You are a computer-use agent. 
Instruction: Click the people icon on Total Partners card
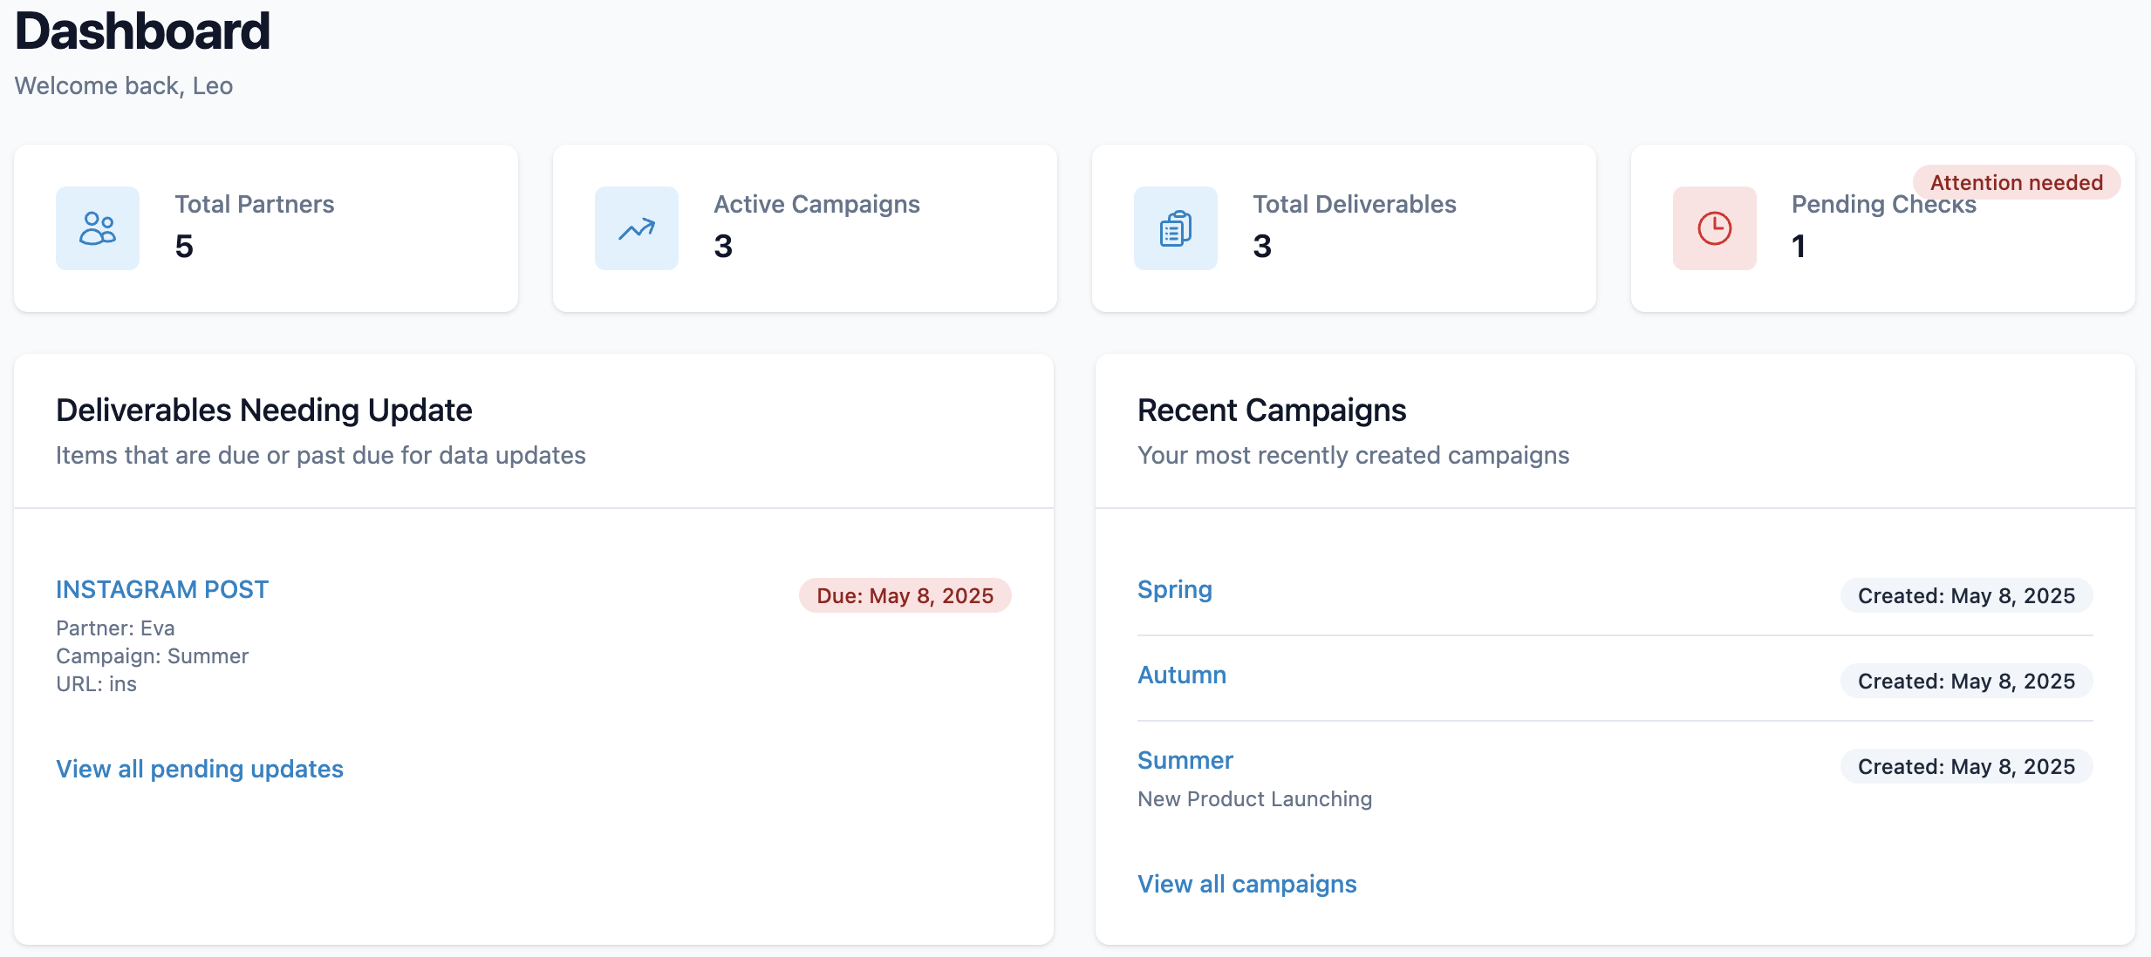tap(97, 227)
